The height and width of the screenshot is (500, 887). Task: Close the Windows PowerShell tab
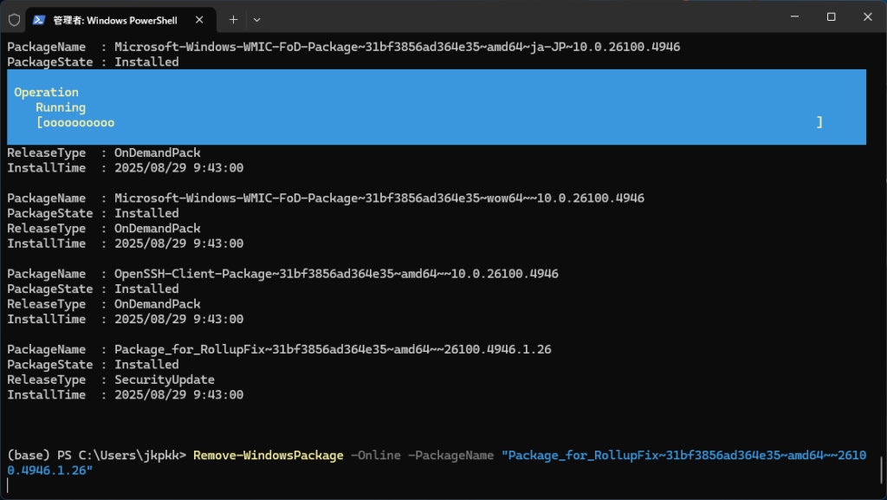[x=199, y=20]
